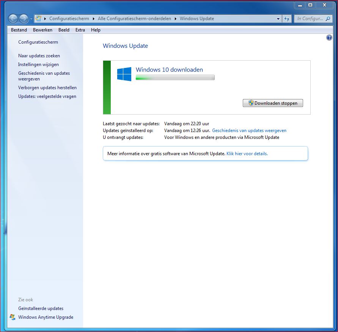Click the blue help question mark icon
The width and height of the screenshot is (338, 332).
329,38
